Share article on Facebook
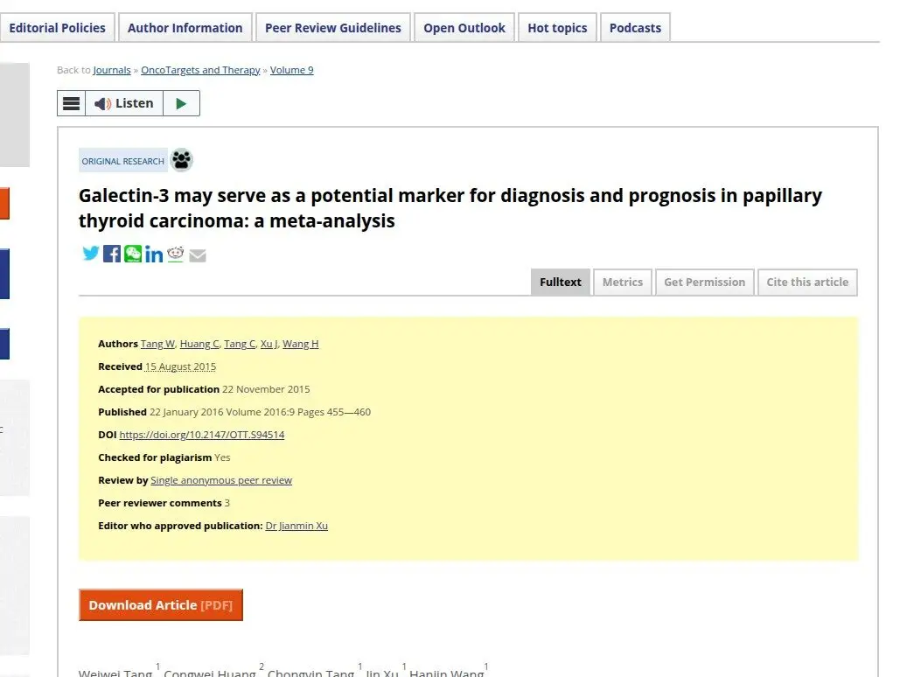907x677 pixels. (112, 254)
